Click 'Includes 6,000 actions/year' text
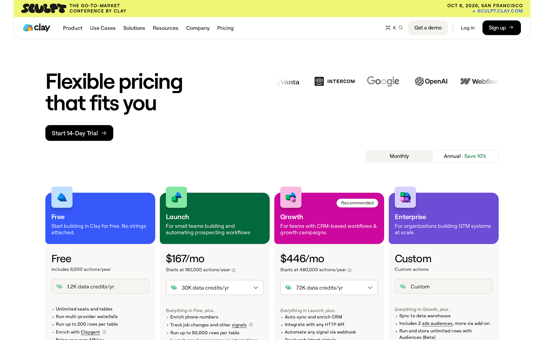 coord(81,269)
